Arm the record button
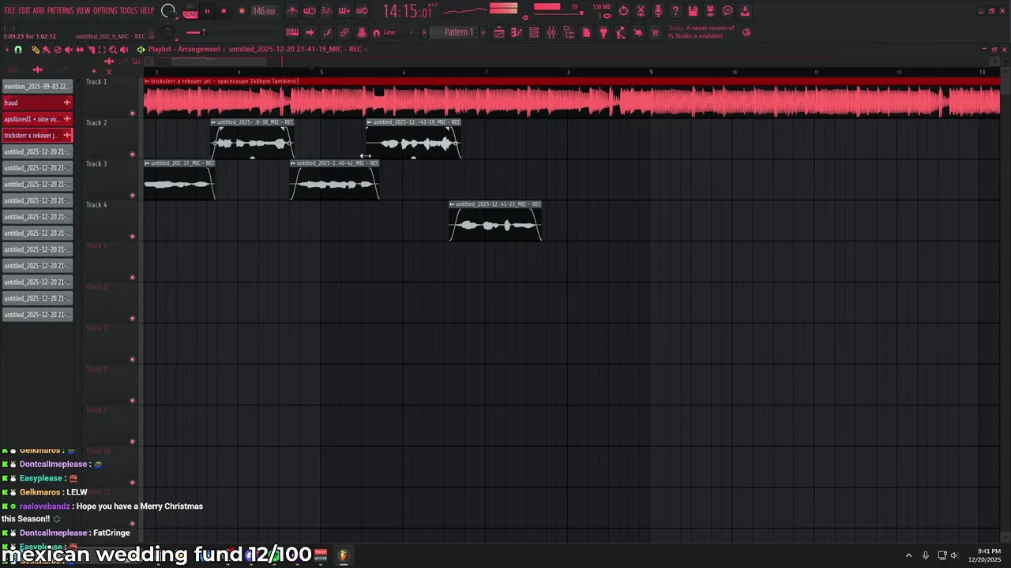 (242, 11)
